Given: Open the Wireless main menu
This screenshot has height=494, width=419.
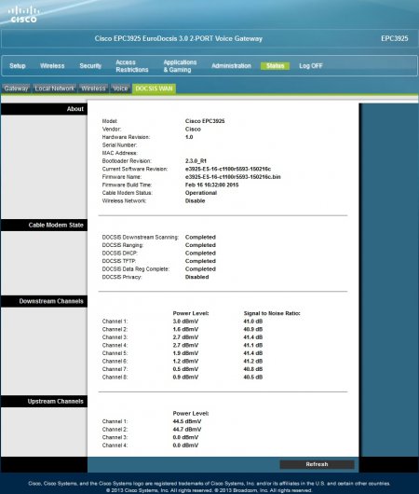Looking at the screenshot, I should (52, 66).
